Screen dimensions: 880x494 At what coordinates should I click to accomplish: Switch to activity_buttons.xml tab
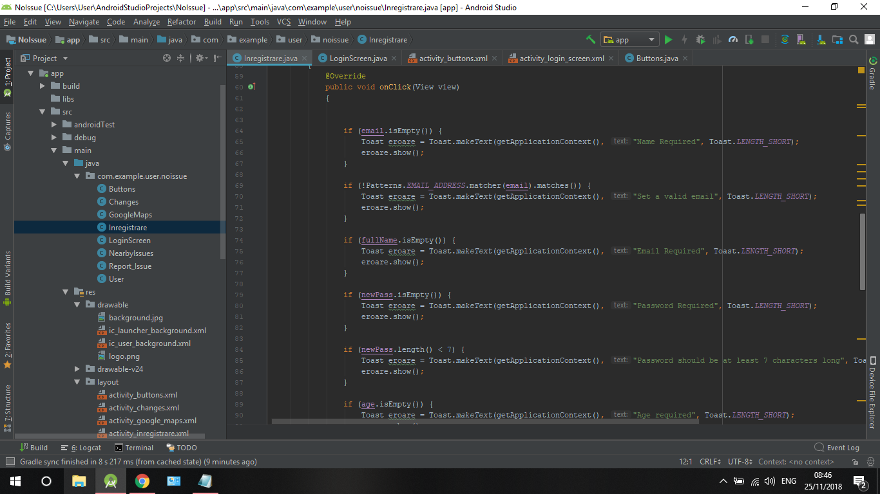point(453,58)
